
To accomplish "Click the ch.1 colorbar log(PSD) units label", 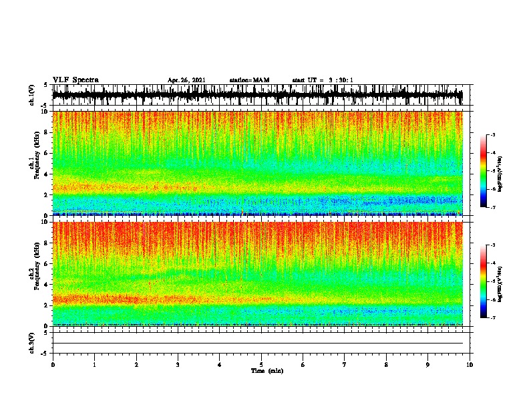I will pyautogui.click(x=500, y=174).
